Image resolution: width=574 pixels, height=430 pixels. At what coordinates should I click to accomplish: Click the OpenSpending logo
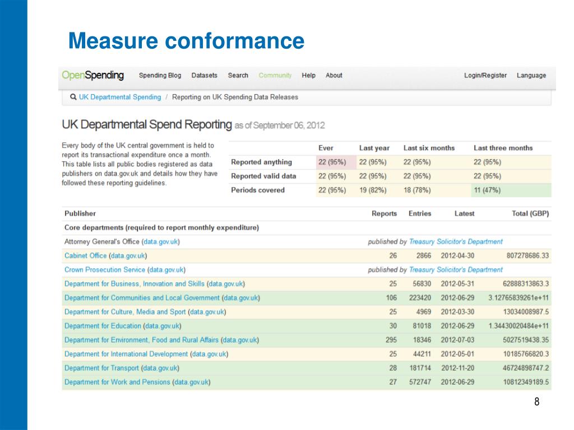92,76
